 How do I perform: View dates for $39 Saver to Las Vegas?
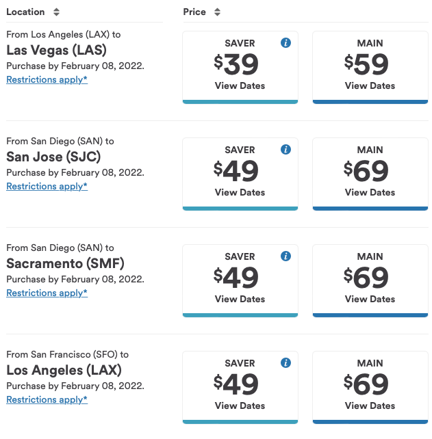(x=240, y=85)
